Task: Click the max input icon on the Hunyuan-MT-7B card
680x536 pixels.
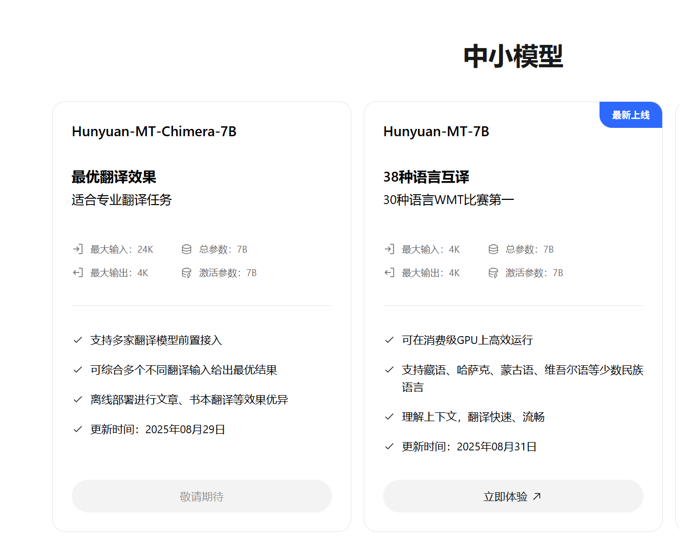Action: [x=389, y=249]
